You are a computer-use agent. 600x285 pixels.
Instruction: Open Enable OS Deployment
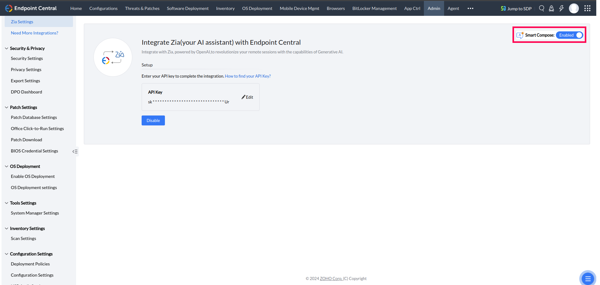[33, 176]
